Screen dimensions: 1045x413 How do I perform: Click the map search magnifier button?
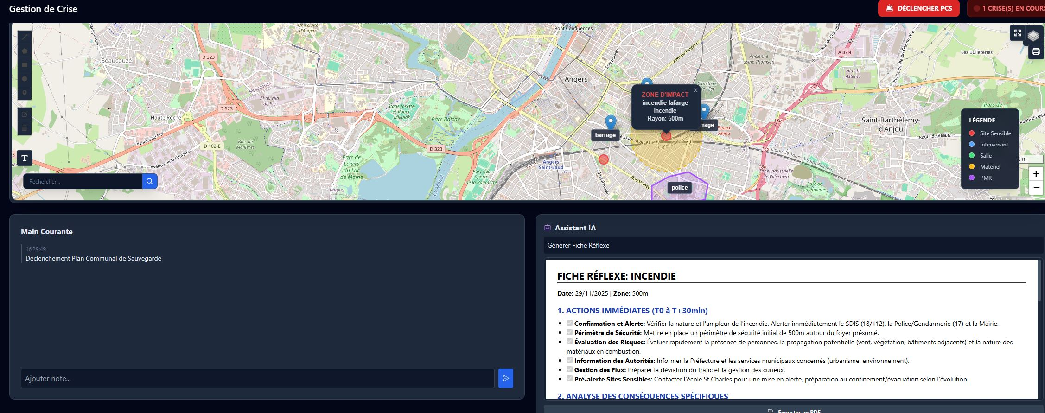(150, 181)
